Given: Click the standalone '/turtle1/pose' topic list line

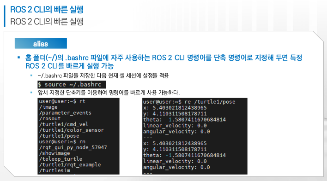Looking at the screenshot, I should (x=59, y=136).
